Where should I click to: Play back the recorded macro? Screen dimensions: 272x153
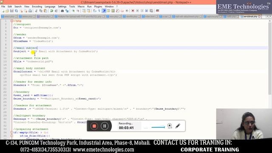pos(142,11)
